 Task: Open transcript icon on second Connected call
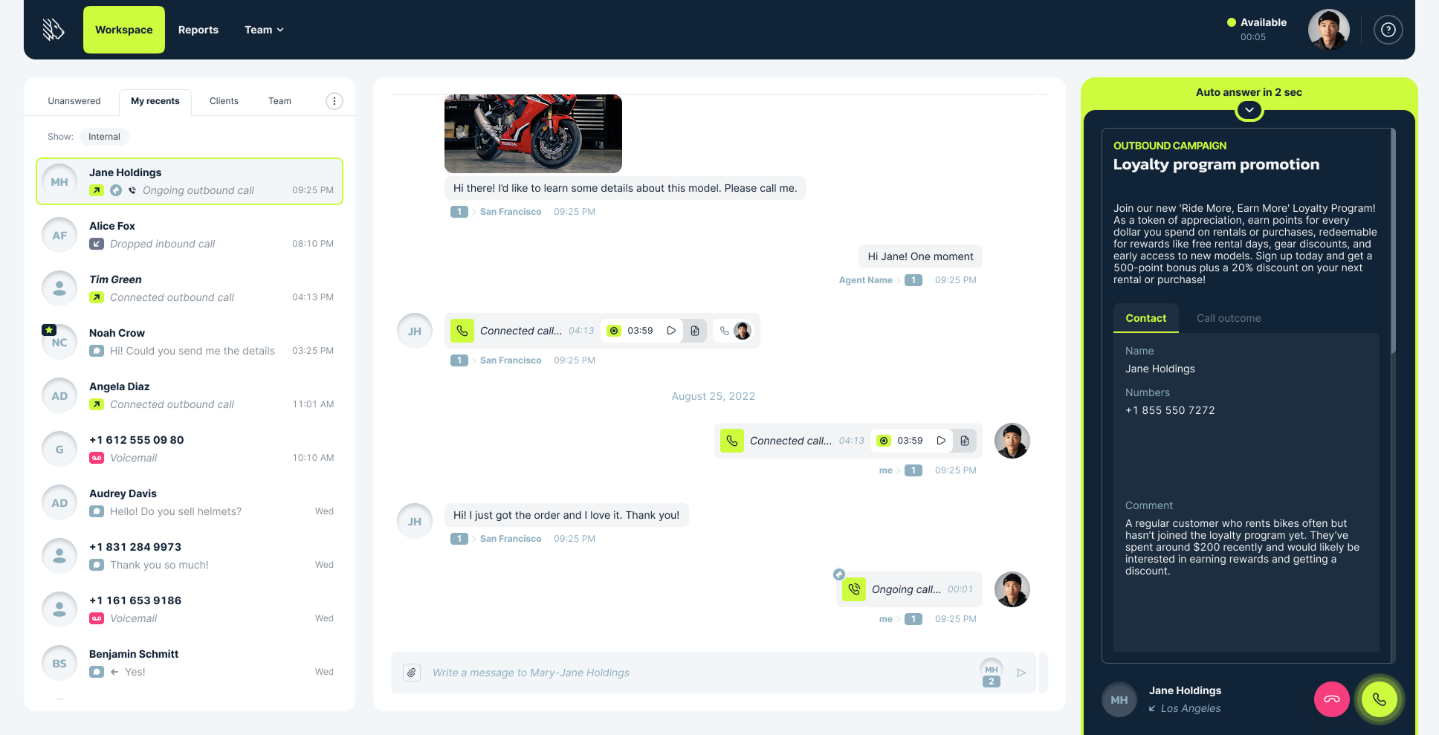point(965,441)
